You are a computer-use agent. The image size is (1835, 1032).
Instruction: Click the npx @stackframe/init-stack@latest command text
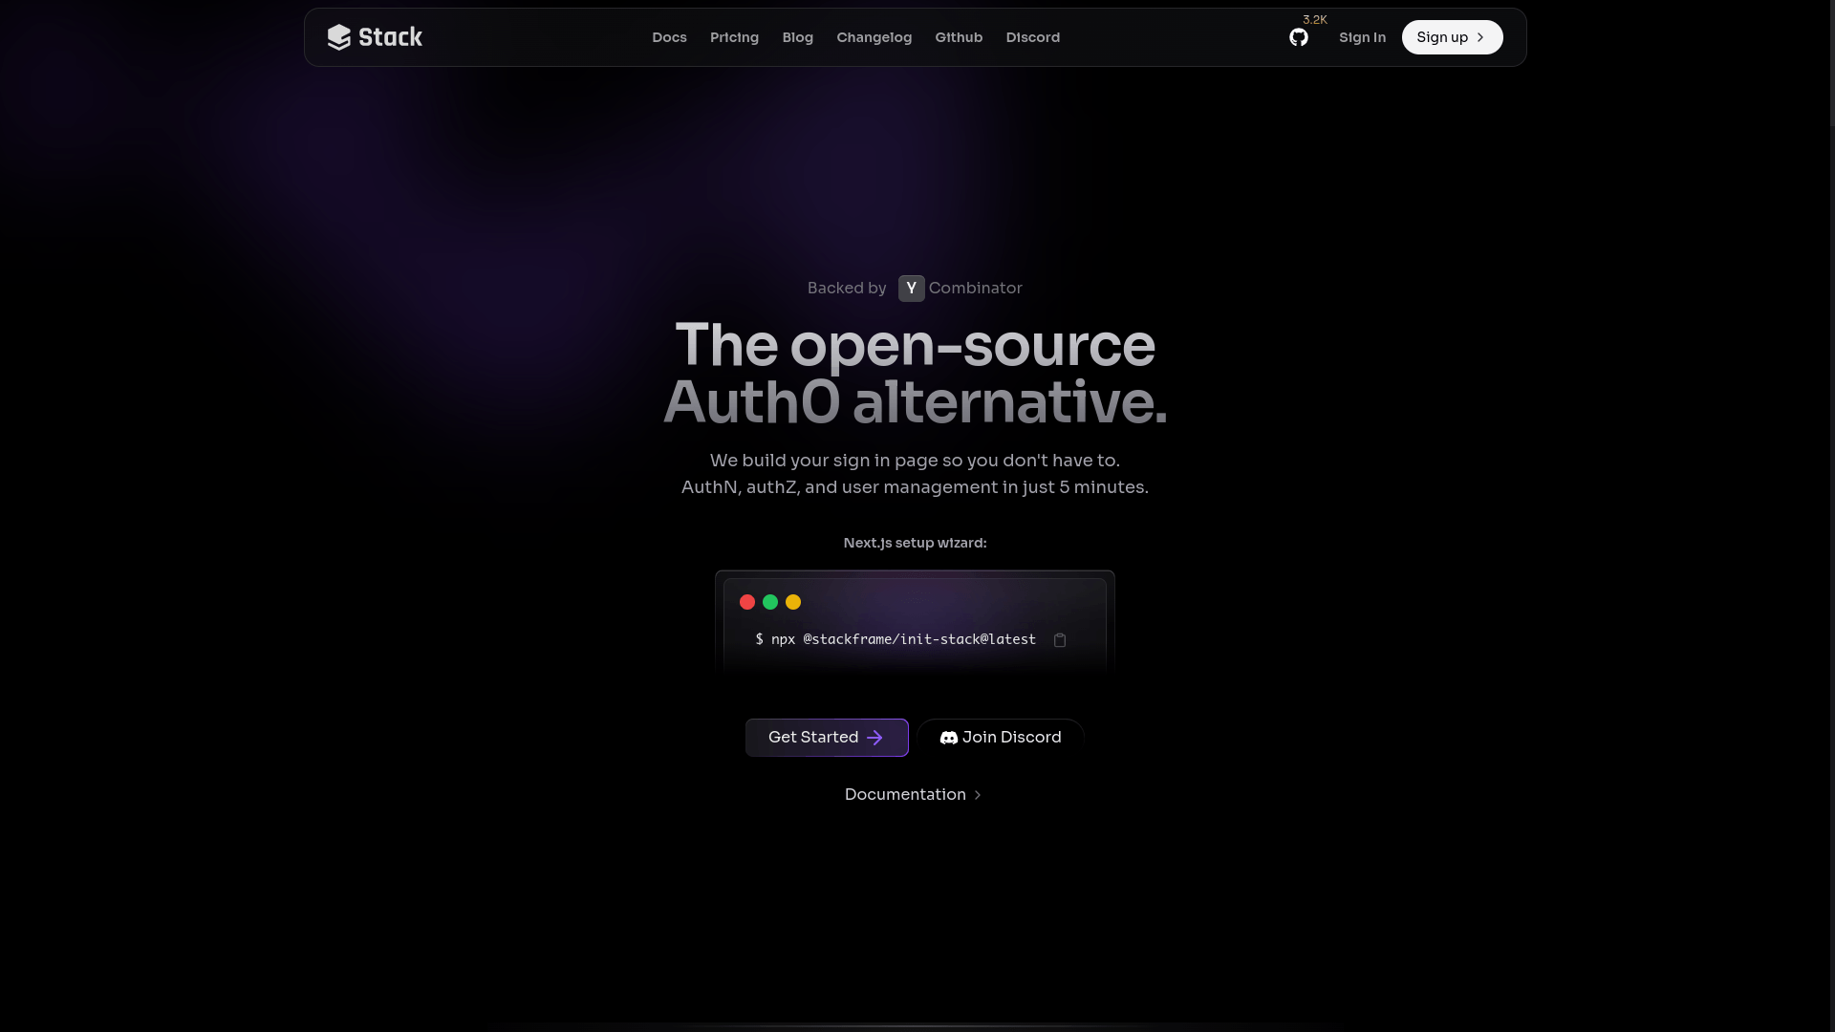pos(896,639)
